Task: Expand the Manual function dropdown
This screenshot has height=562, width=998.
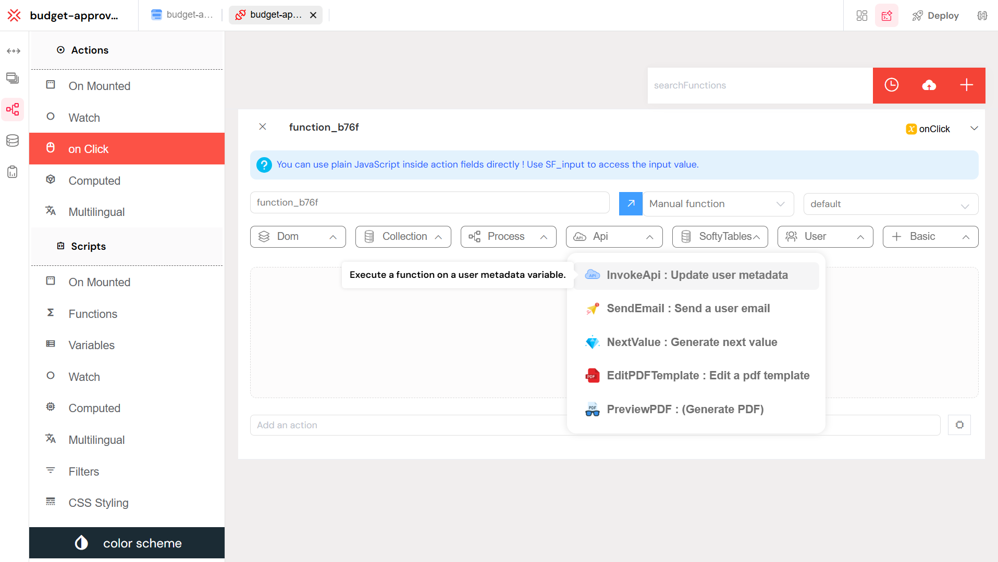Action: [717, 204]
